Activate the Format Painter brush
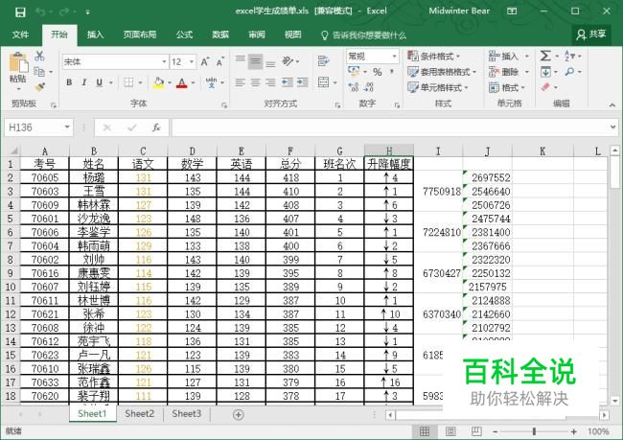The height and width of the screenshot is (440, 623). click(39, 87)
